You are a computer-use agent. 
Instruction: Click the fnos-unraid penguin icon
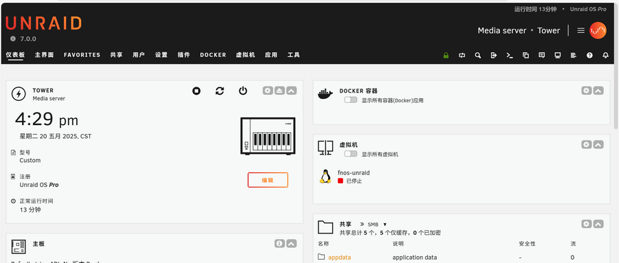pos(325,176)
